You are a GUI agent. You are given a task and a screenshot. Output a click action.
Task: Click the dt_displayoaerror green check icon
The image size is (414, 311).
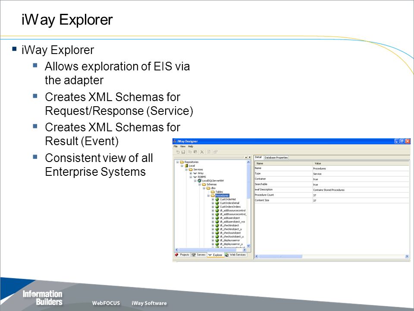click(x=217, y=241)
